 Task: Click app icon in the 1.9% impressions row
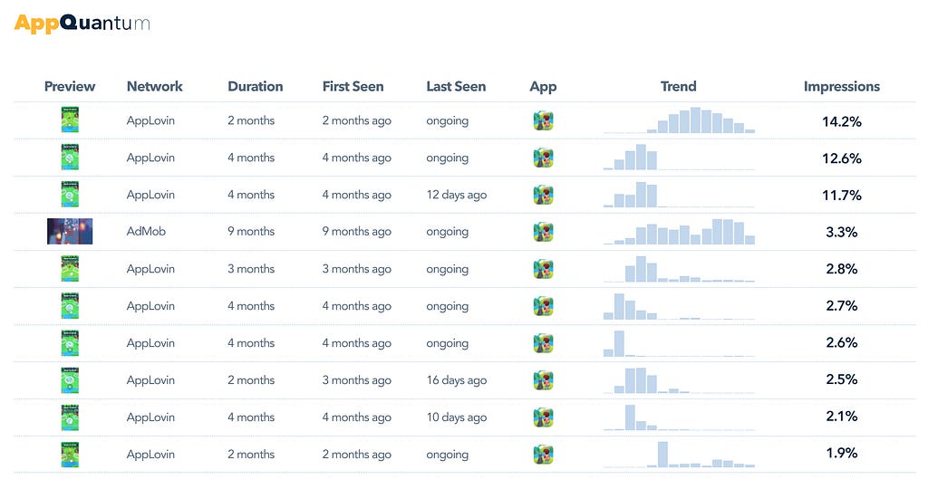(x=544, y=454)
